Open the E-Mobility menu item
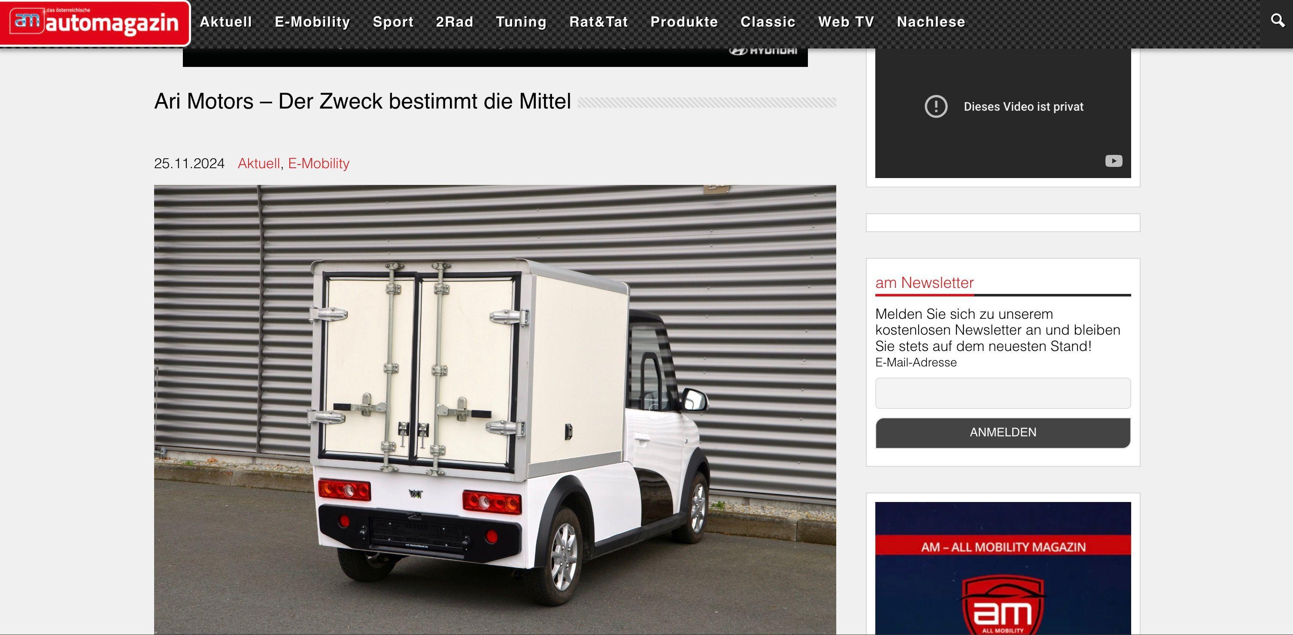 tap(312, 22)
